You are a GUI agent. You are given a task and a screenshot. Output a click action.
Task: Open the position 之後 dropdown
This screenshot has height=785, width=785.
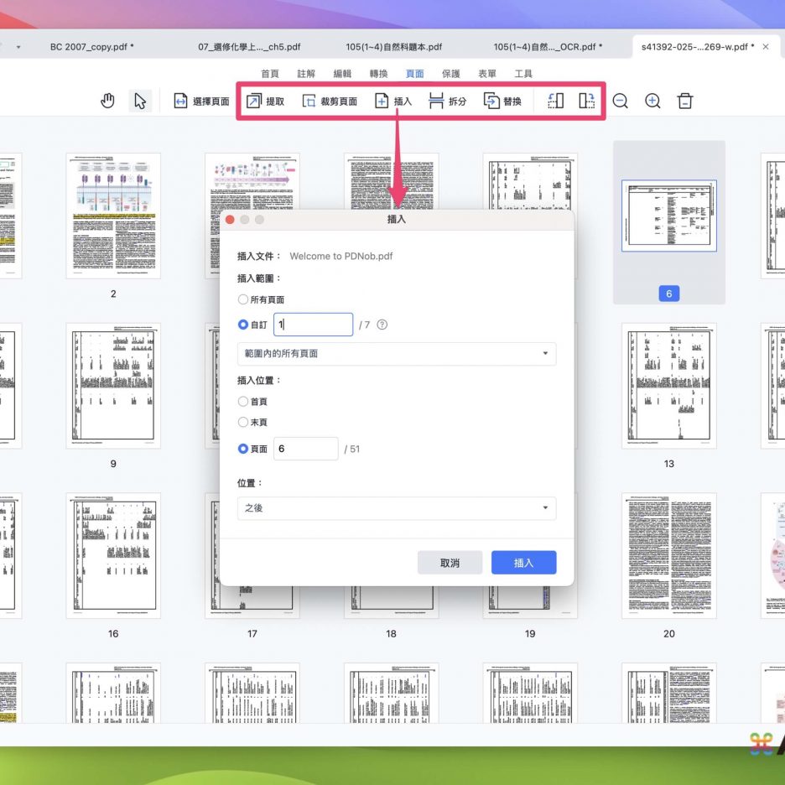point(396,508)
